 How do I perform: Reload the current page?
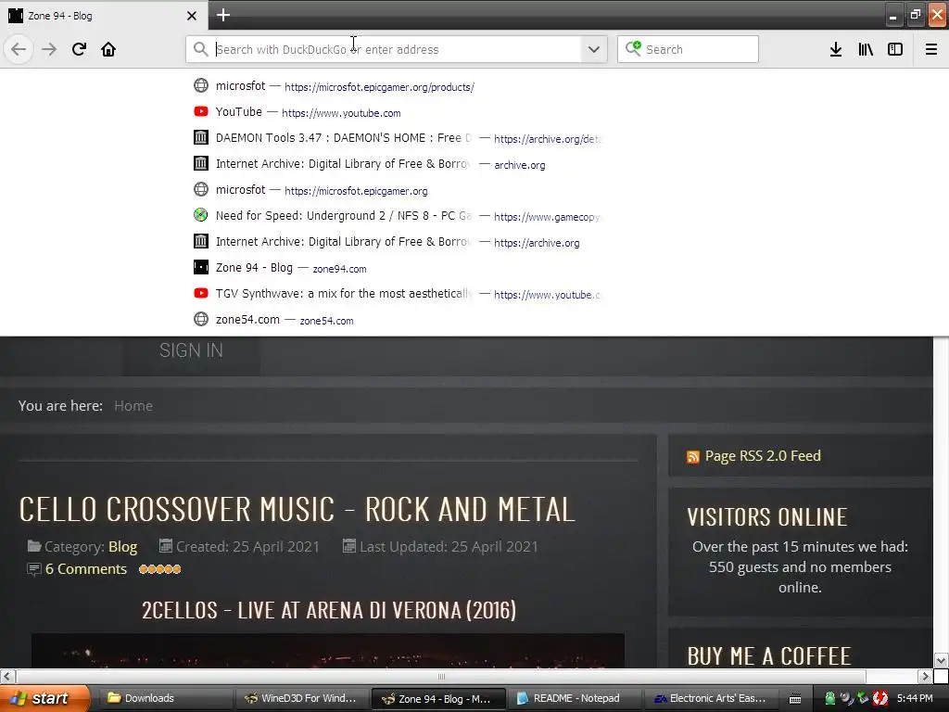point(79,49)
